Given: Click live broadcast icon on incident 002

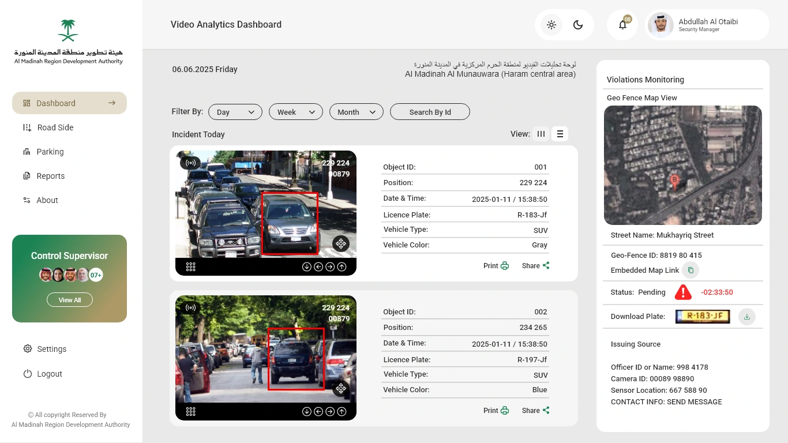Looking at the screenshot, I should (x=190, y=307).
